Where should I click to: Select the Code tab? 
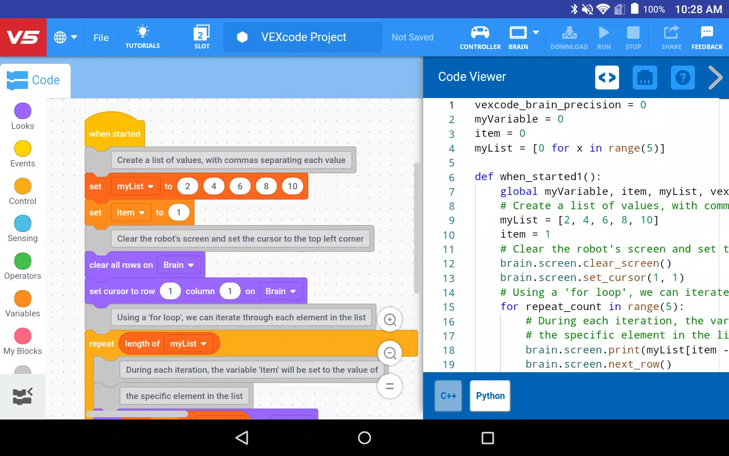click(x=34, y=80)
